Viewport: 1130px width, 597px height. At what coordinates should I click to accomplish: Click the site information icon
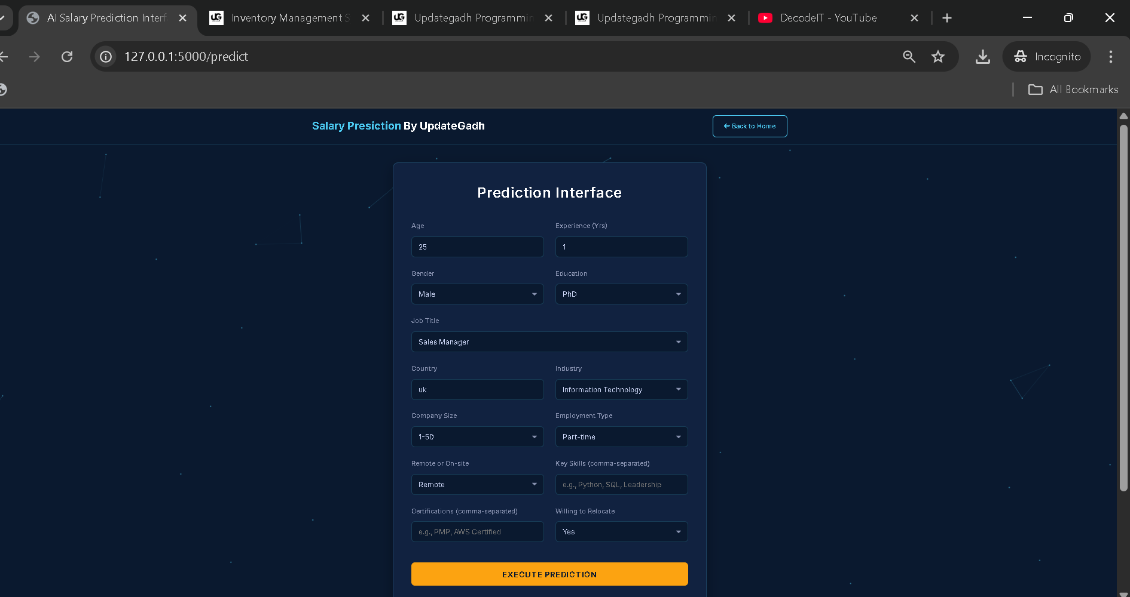point(106,57)
